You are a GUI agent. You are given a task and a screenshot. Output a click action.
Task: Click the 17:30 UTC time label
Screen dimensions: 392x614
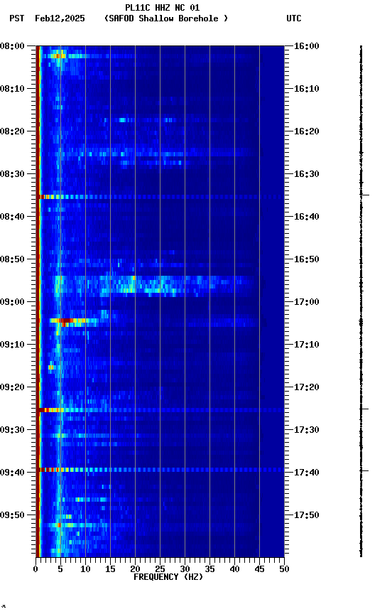[x=307, y=431]
